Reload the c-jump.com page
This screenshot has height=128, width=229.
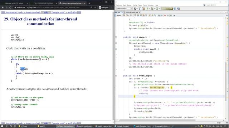click(10, 7)
